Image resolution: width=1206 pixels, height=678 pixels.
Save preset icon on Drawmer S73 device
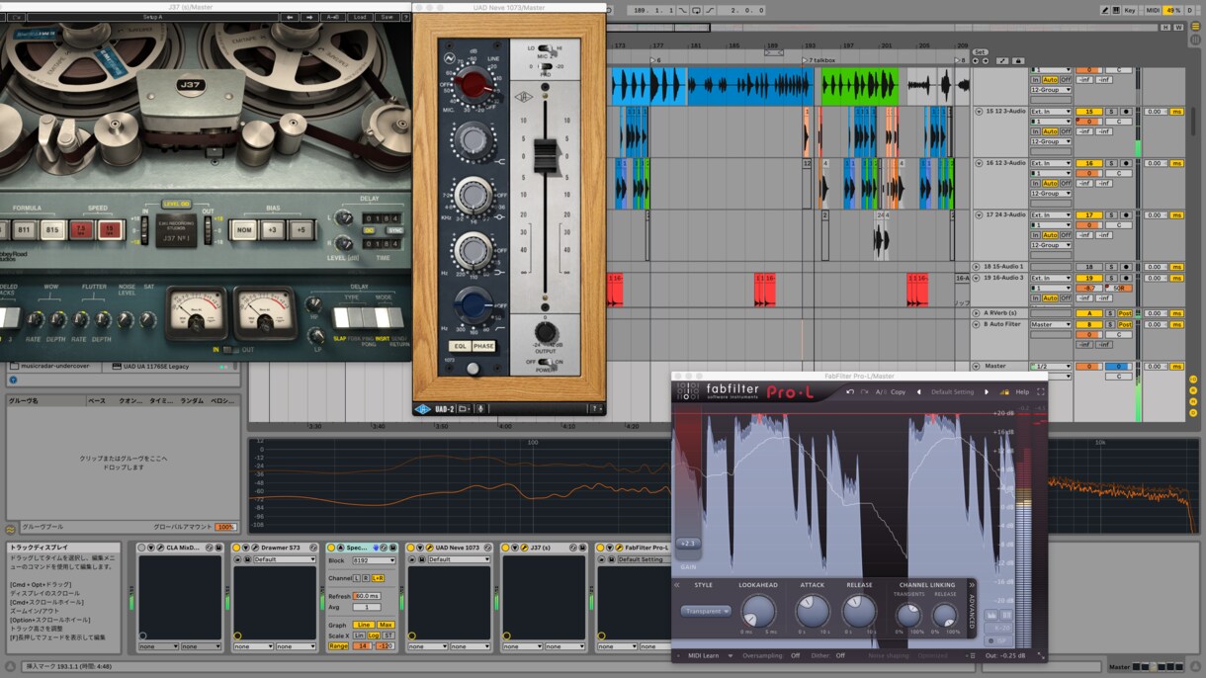click(x=247, y=559)
